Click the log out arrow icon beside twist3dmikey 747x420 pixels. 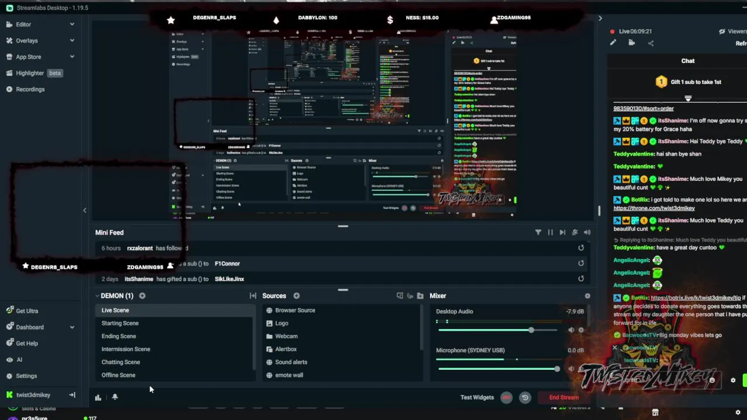72,395
